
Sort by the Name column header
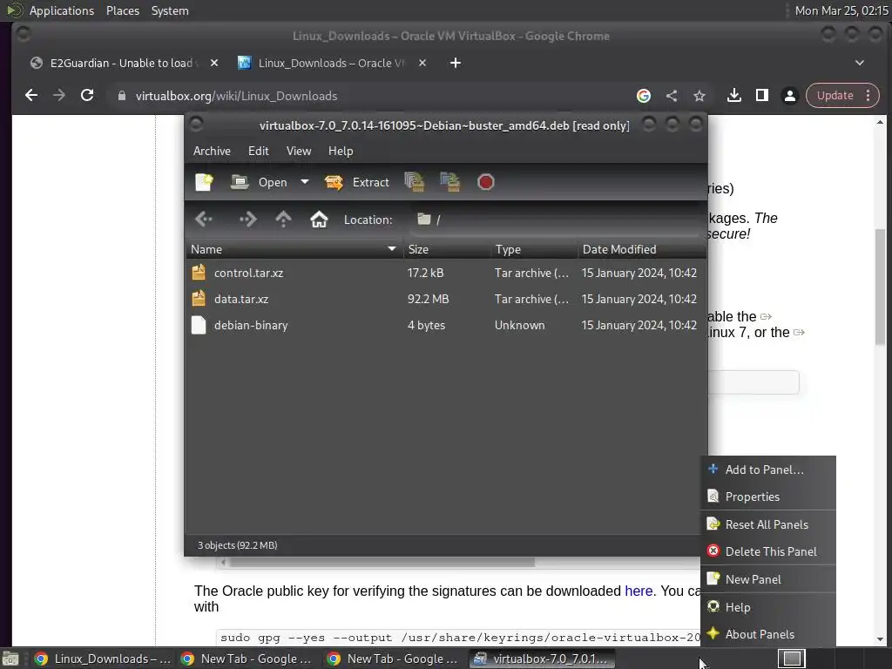(x=294, y=249)
